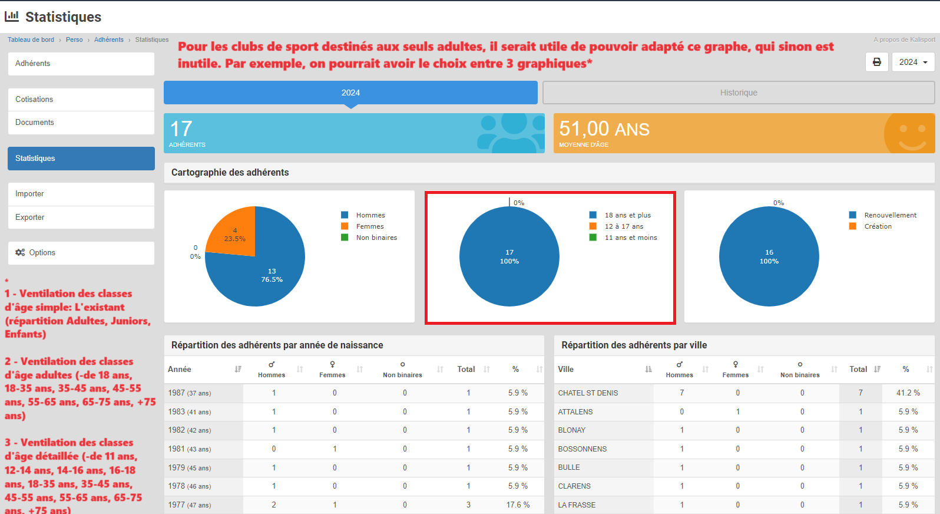The width and height of the screenshot is (940, 514).
Task: Toggle Hommes legend entry in gender chart
Action: 370,215
